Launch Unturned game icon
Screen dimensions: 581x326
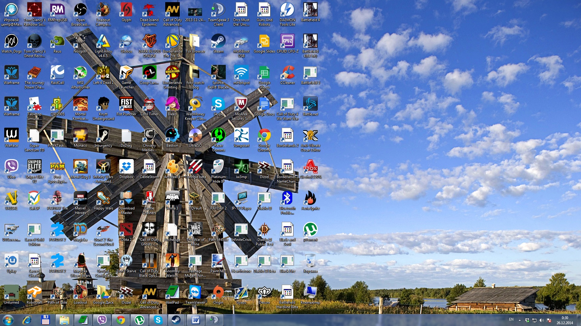[x=11, y=295]
